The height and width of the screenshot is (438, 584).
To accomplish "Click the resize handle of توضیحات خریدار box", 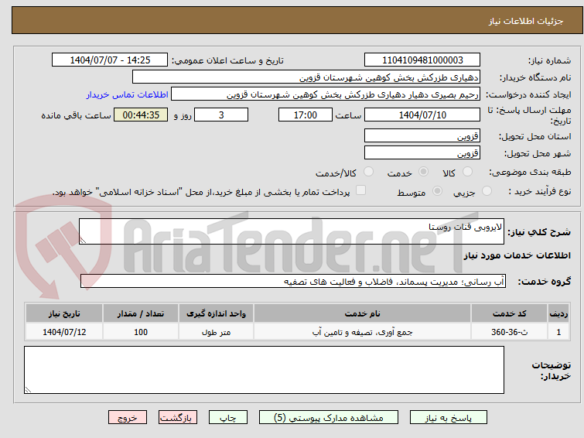I will [28, 389].
